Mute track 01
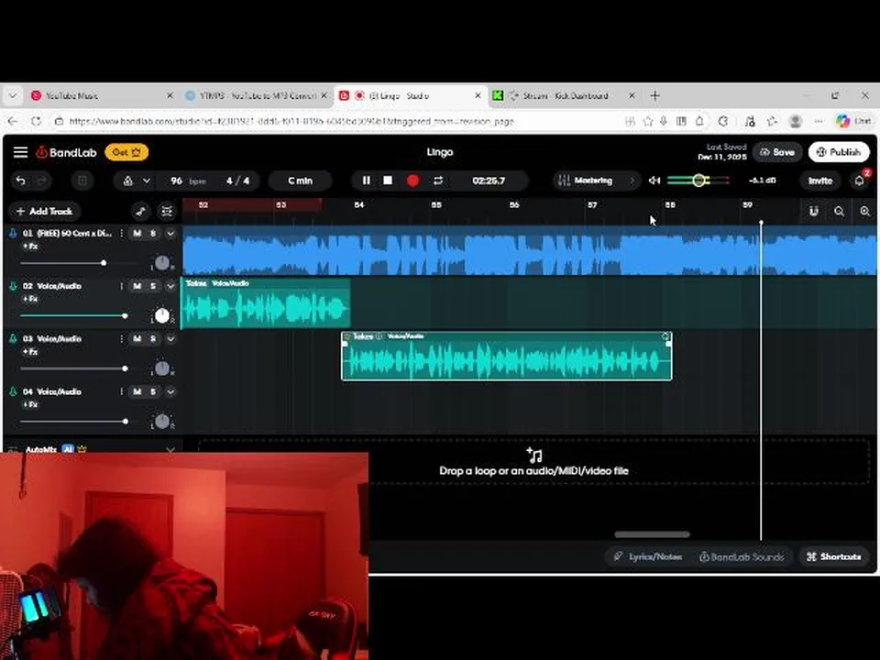 [x=137, y=233]
